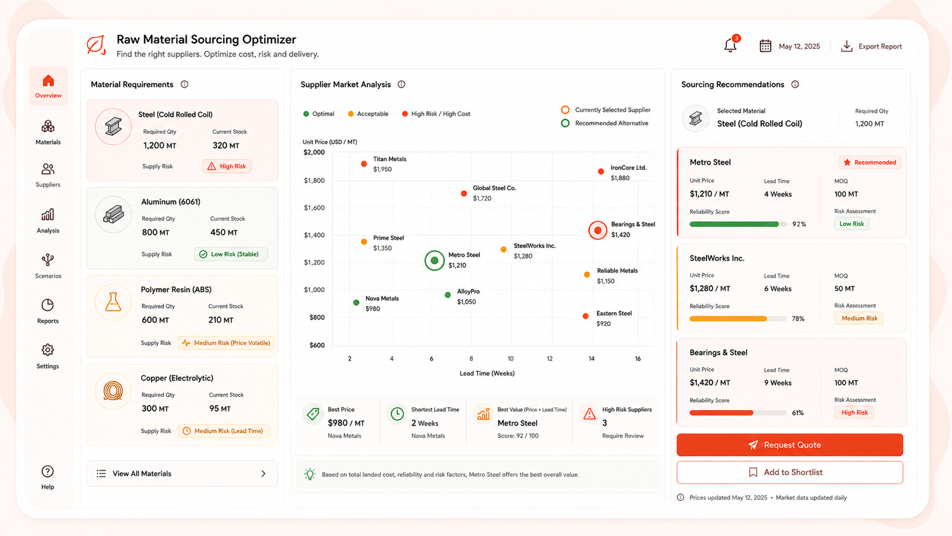Image resolution: width=952 pixels, height=536 pixels.
Task: Click Bearings & Steel reliability bar
Action: [738, 413]
